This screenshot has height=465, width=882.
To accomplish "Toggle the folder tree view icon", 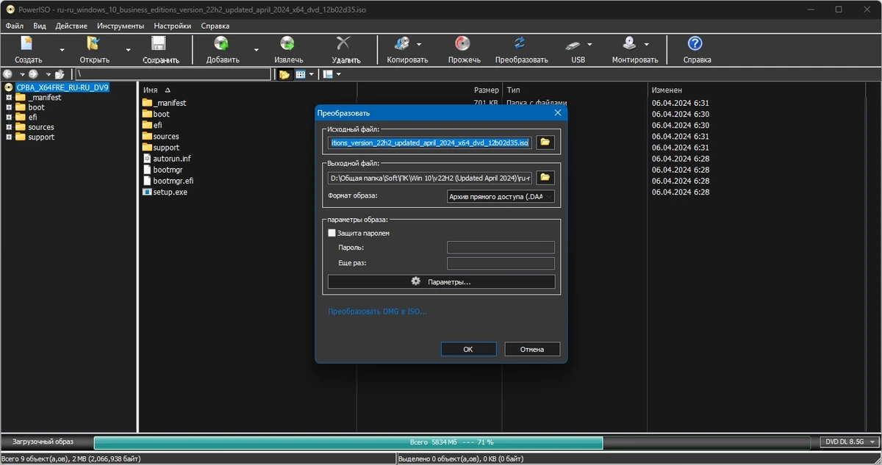I will click(284, 74).
